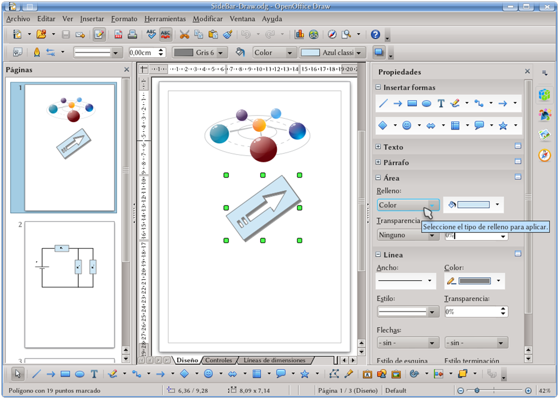The width and height of the screenshot is (559, 399).
Task: Select the Text tool in Insertar formas
Action: tap(441, 103)
